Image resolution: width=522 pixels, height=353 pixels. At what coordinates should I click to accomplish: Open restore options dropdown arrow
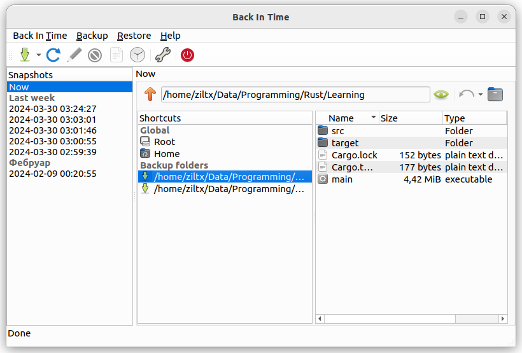tap(481, 95)
